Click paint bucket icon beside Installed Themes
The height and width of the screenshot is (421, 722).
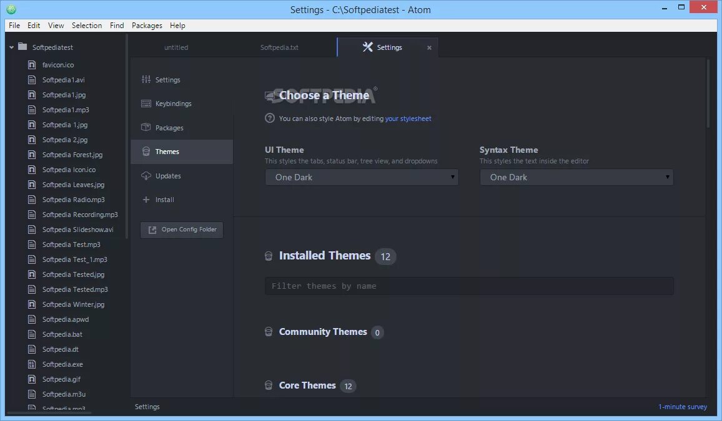[269, 256]
